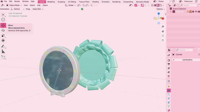Image resolution: width=200 pixels, height=112 pixels.
Task: Switch to material preview shading
Action: (x=158, y=5)
